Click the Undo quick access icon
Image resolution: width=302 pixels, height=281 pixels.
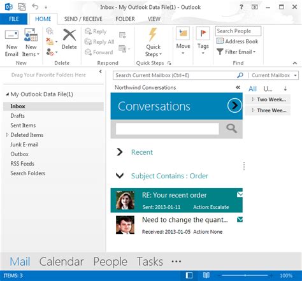35,7
